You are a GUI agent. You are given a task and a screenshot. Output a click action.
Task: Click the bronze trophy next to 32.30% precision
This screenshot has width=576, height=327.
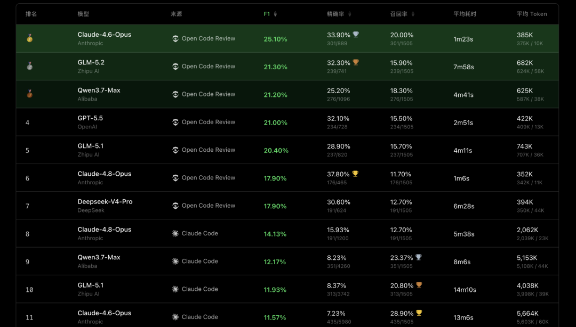tap(356, 62)
